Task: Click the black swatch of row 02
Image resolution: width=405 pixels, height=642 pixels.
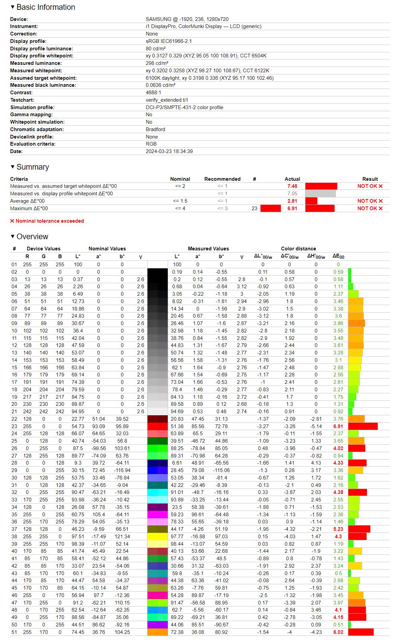Action: point(158,272)
